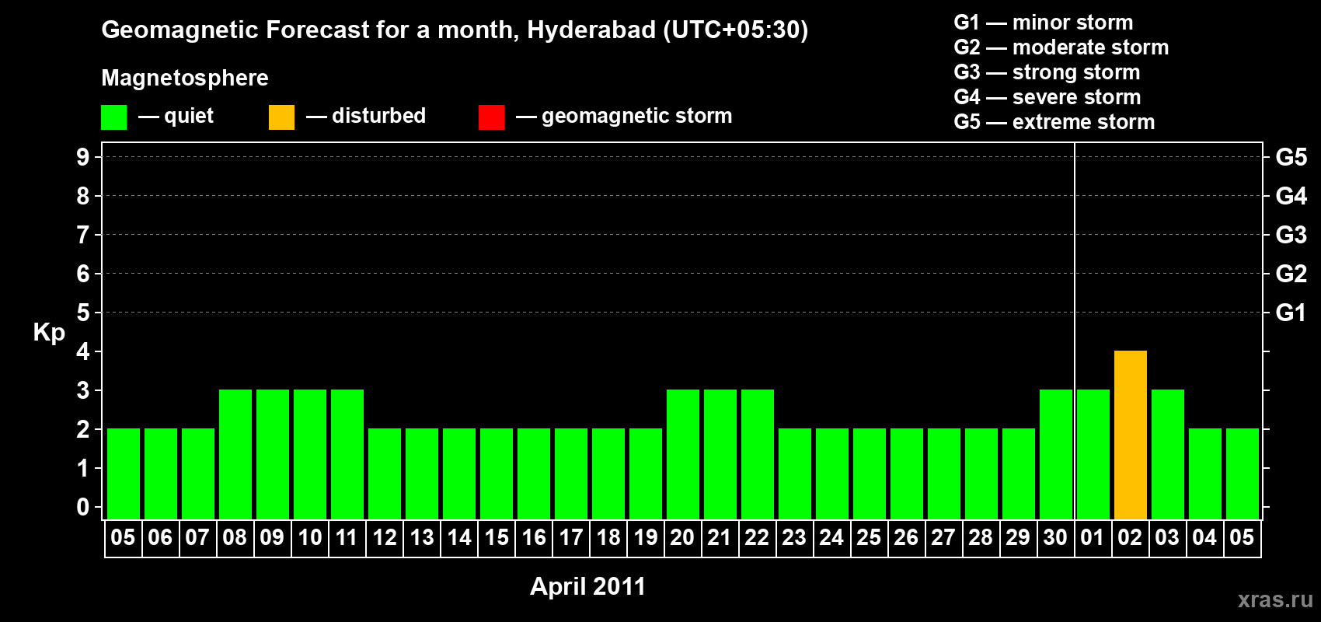
Task: Click the date label 30
Action: 1055,538
